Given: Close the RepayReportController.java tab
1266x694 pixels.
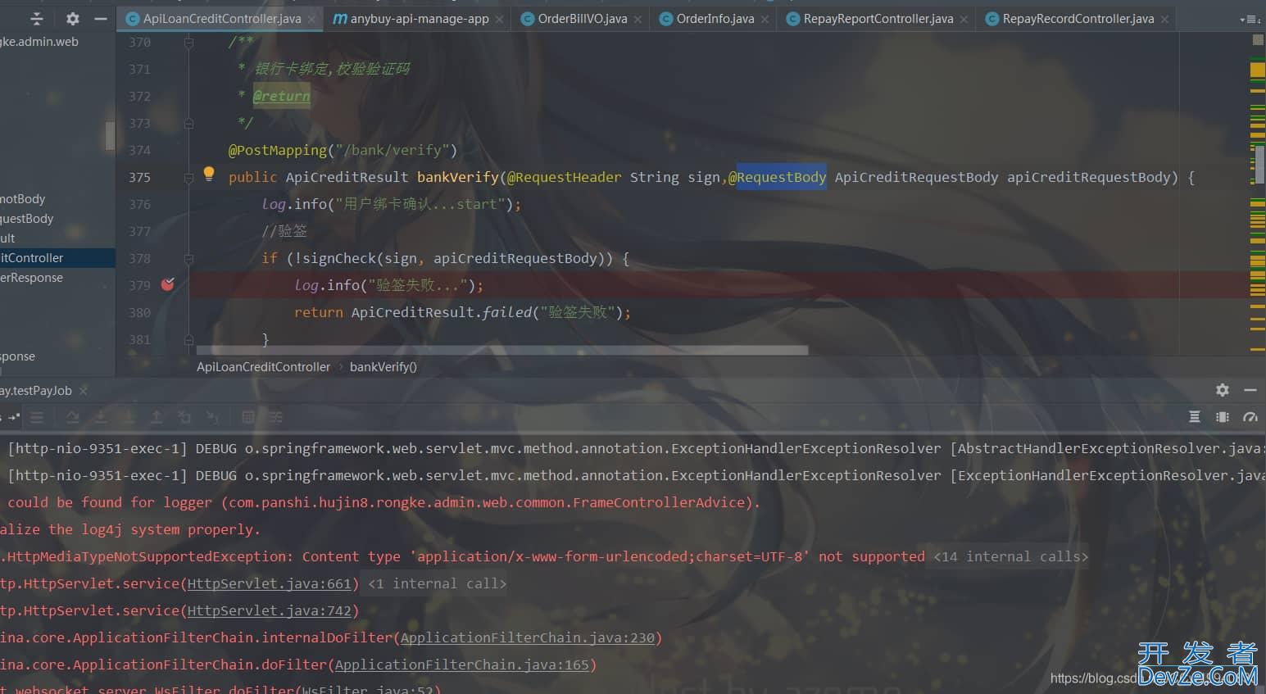Looking at the screenshot, I should (x=964, y=19).
